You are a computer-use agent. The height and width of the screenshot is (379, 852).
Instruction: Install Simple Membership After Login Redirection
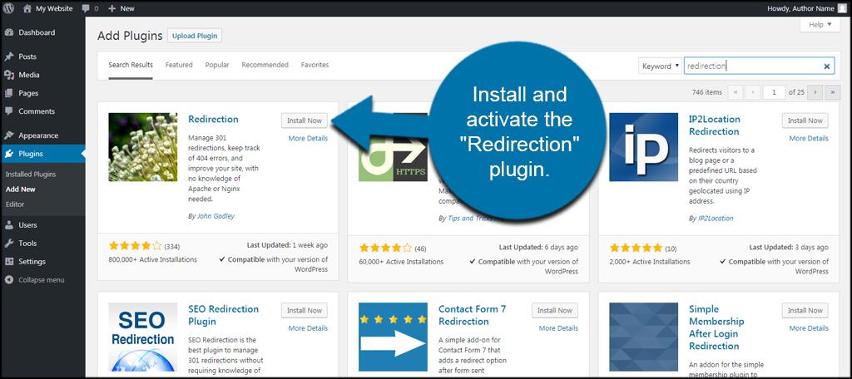(805, 311)
